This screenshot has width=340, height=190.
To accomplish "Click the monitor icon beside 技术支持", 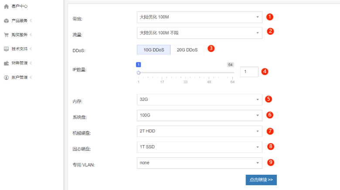I will [6, 49].
